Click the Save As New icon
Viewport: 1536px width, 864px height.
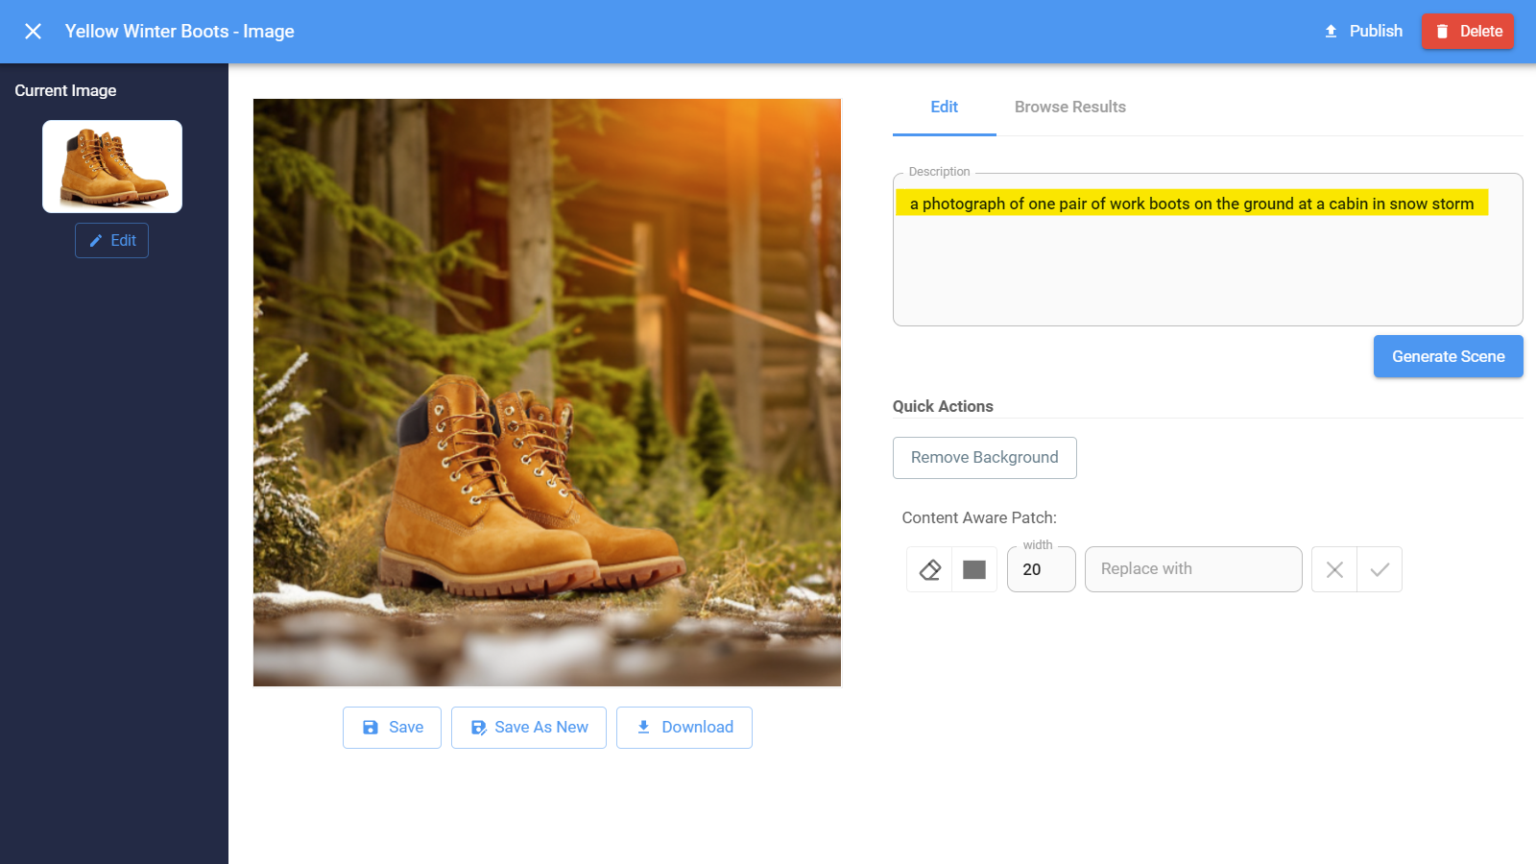point(478,727)
